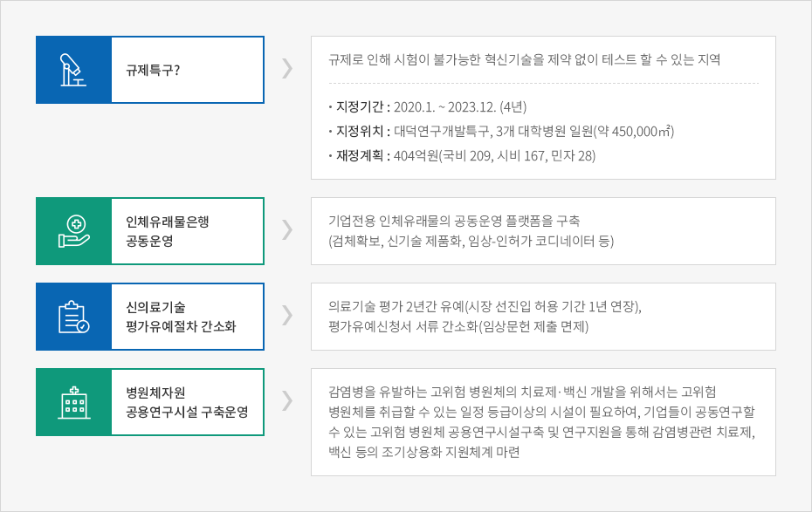Click the chevron arrow next to 인체유래물은행 공동운영
The height and width of the screenshot is (512, 812).
coord(287,229)
